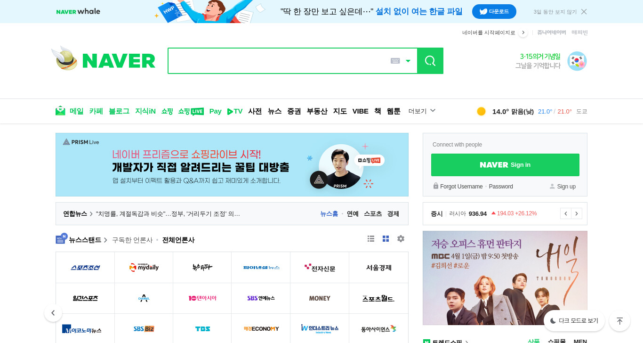Click the green search magnifier button
The image size is (643, 343).
430,61
